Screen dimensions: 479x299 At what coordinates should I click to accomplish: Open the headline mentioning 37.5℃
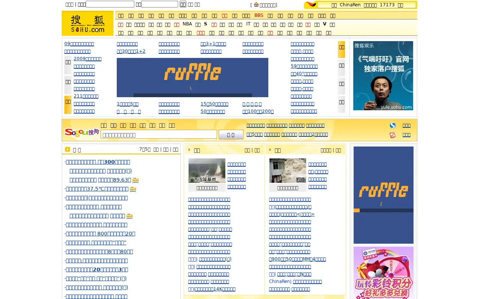point(97,189)
